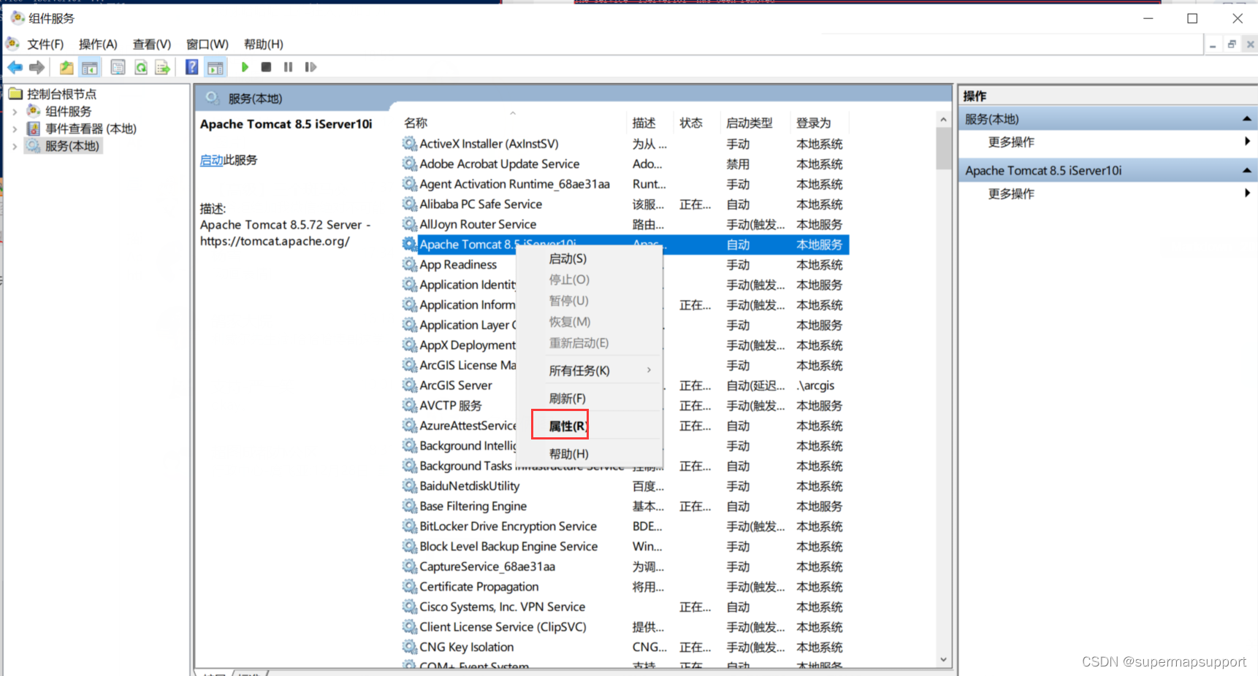
Task: Open the 窗口(W) menu
Action: pos(207,45)
